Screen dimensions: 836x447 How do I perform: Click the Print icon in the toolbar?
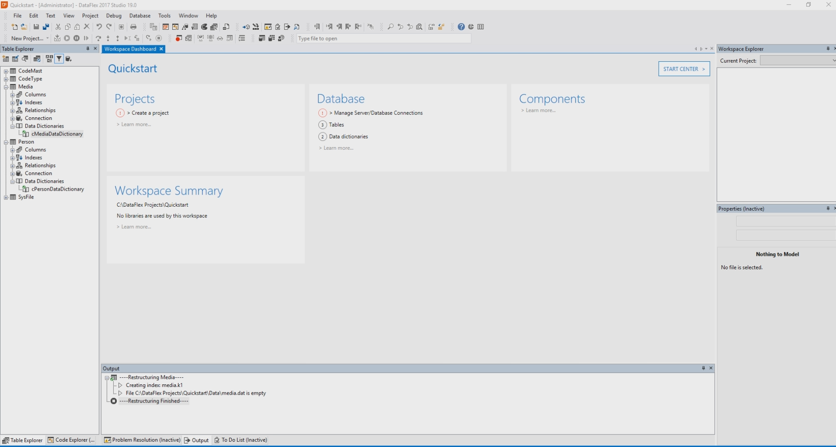pyautogui.click(x=133, y=27)
